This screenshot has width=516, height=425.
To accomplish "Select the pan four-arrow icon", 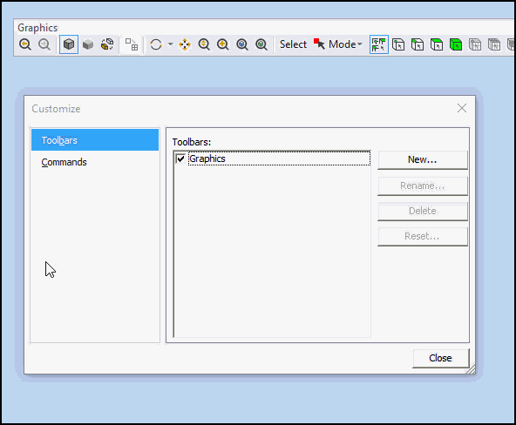I will (x=185, y=44).
